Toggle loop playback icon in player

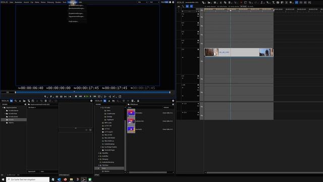point(99,97)
